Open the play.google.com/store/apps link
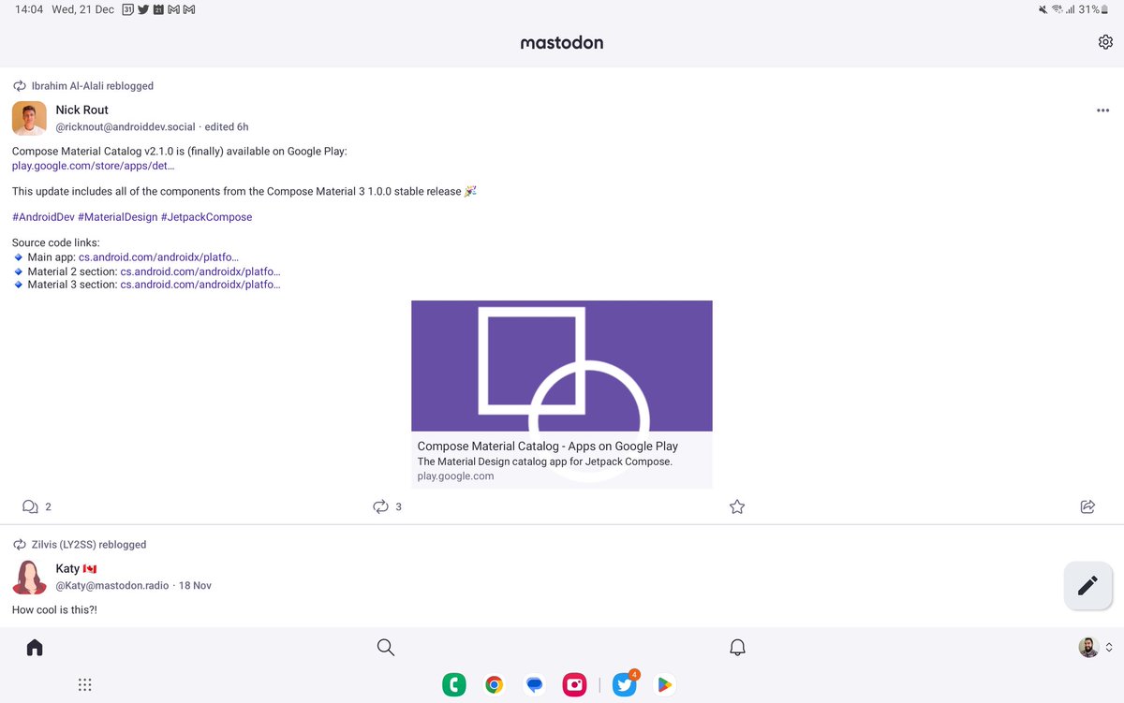This screenshot has width=1124, height=703. pos(93,166)
